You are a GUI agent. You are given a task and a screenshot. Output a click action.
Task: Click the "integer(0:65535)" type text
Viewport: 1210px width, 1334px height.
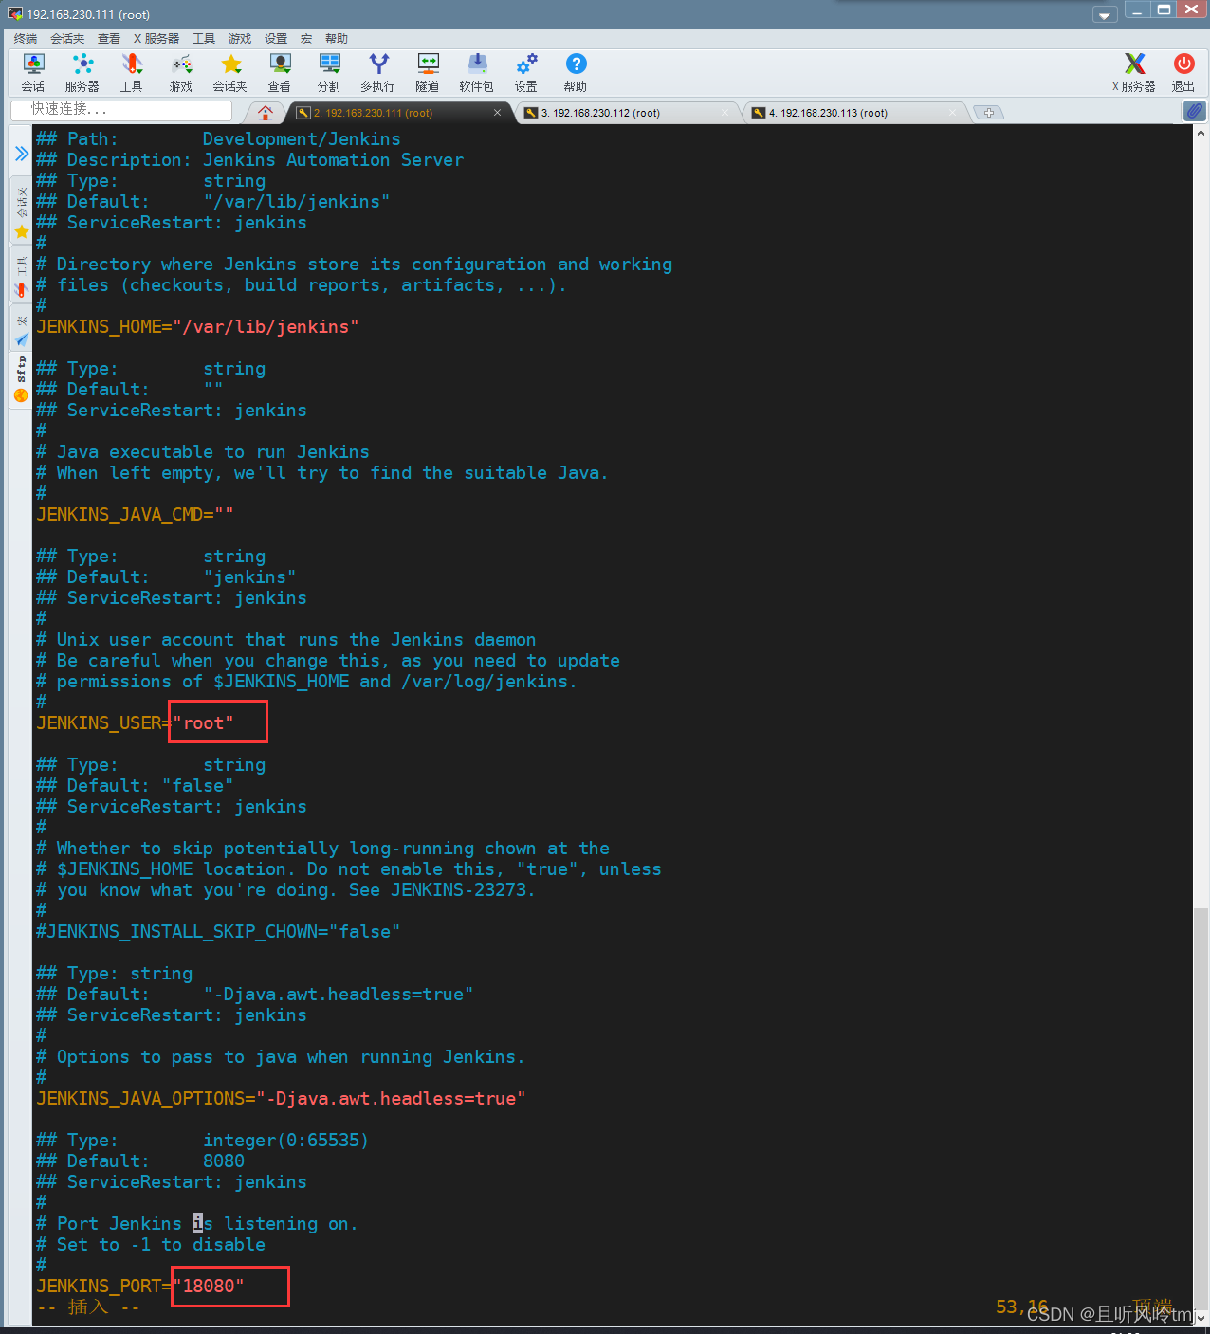tap(285, 1141)
